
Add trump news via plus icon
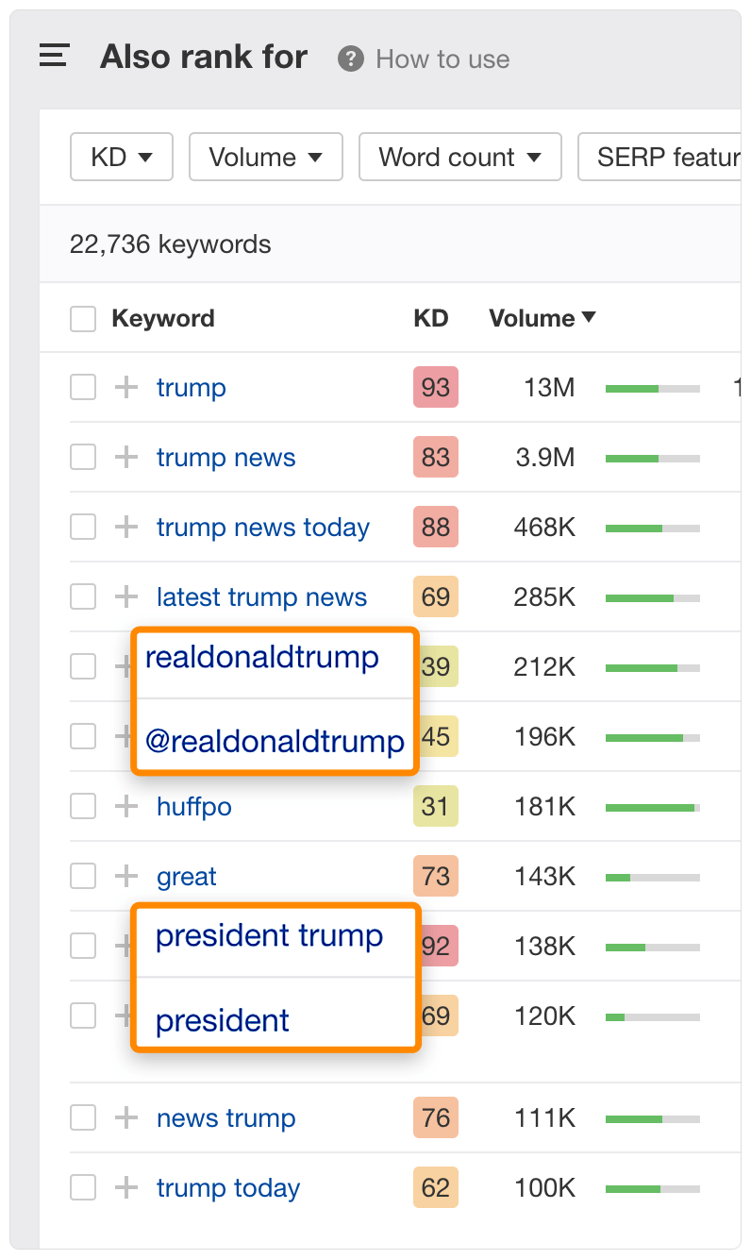point(126,457)
